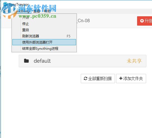Click the red upgrade button
Viewport: 152px width, 138px height.
(x=144, y=21)
